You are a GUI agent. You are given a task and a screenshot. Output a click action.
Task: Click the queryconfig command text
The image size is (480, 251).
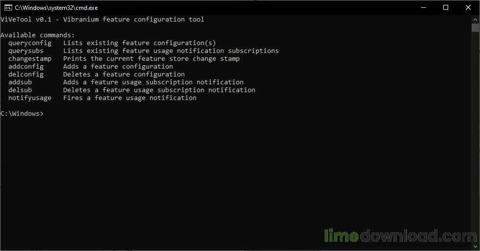(30, 43)
